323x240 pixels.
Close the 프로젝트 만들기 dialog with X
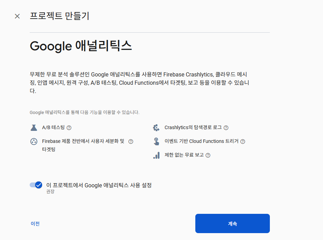tap(17, 16)
